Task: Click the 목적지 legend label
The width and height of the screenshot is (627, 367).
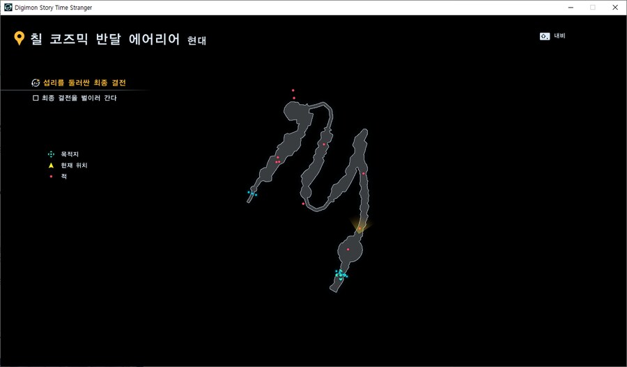Action: [x=70, y=154]
